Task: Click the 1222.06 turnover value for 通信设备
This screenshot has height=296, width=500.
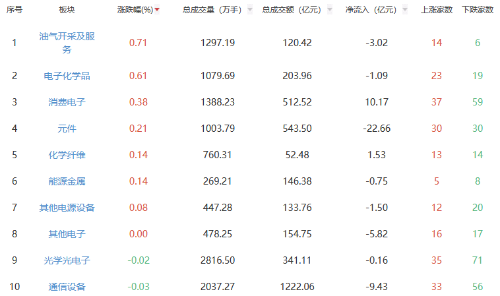Action: (296, 287)
